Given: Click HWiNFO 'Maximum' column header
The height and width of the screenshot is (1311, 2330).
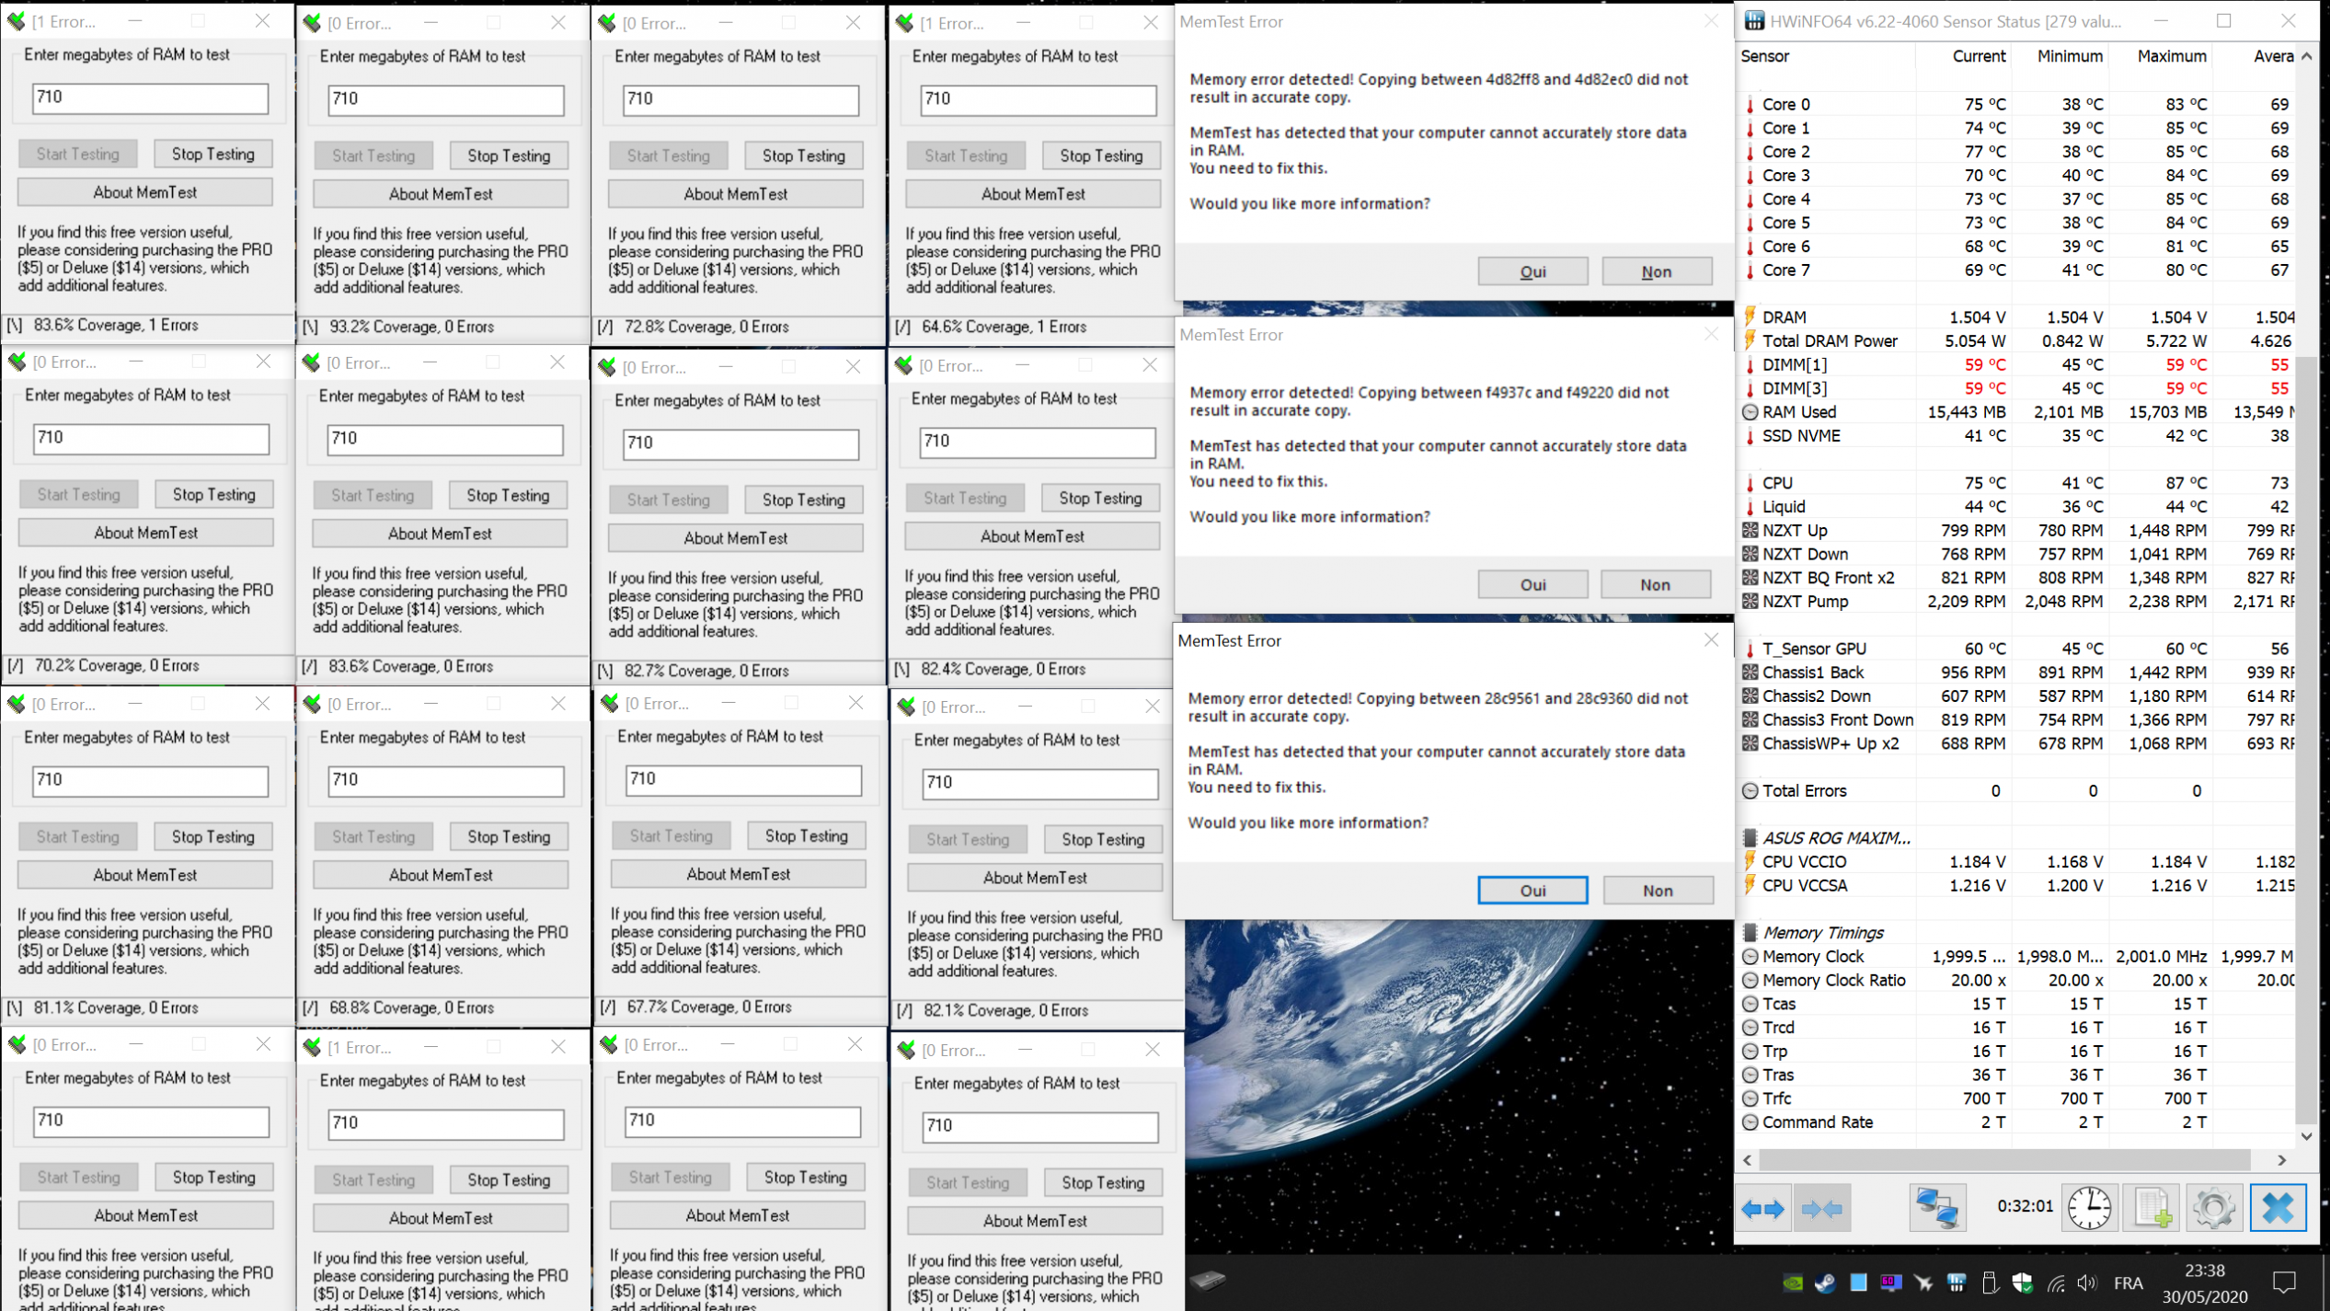Looking at the screenshot, I should pyautogui.click(x=2161, y=56).
